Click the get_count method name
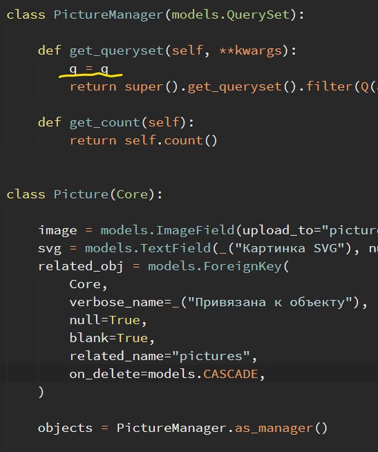Image resolution: width=378 pixels, height=452 pixels. pos(104,123)
